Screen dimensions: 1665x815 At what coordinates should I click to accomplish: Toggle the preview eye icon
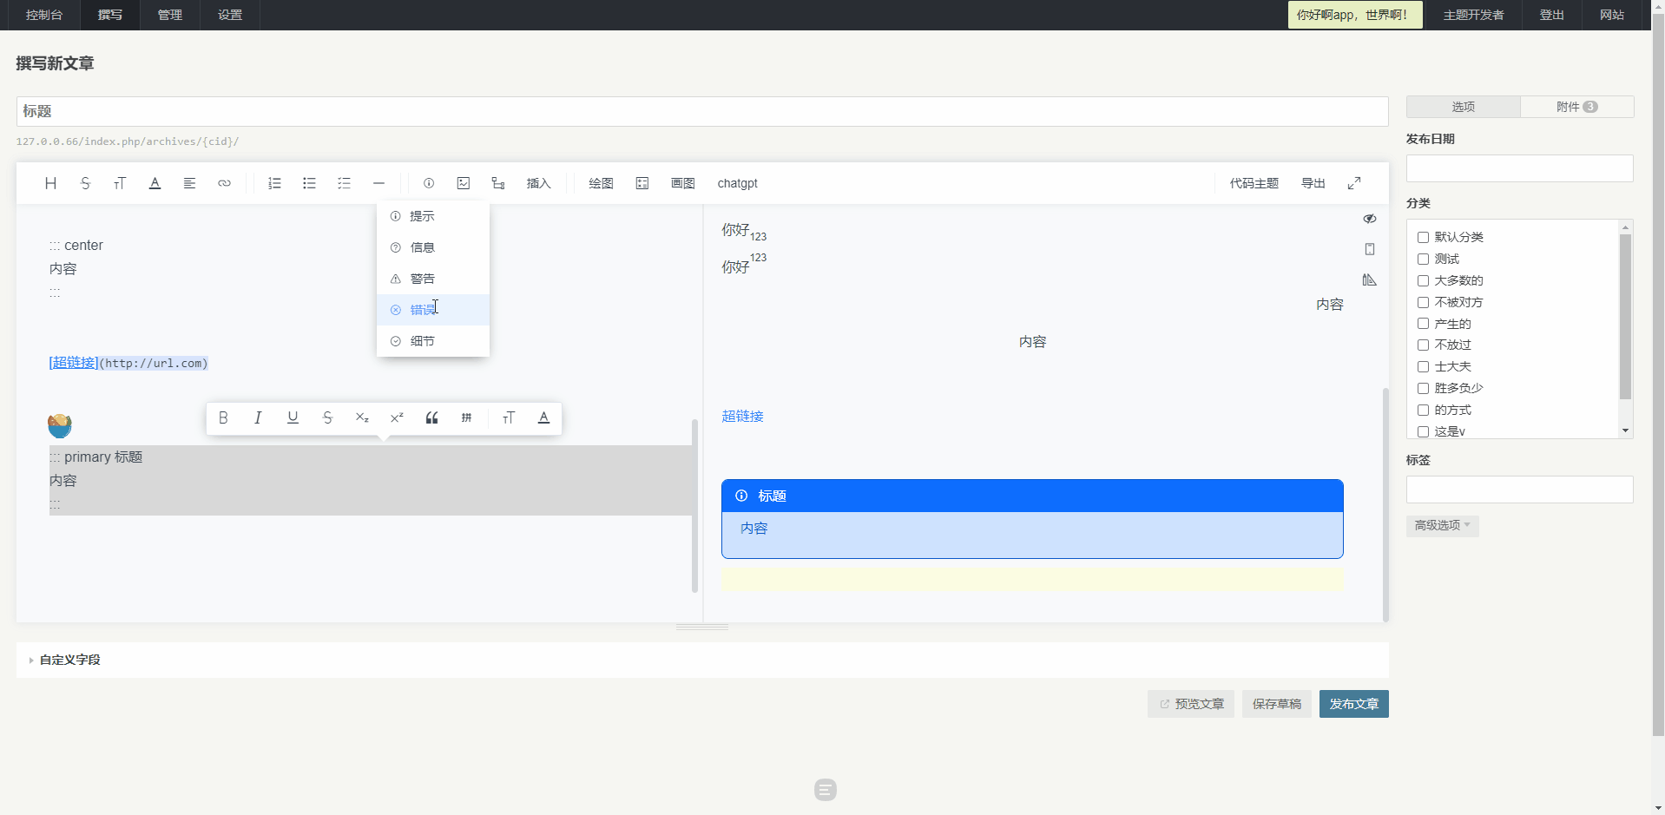coord(1369,219)
